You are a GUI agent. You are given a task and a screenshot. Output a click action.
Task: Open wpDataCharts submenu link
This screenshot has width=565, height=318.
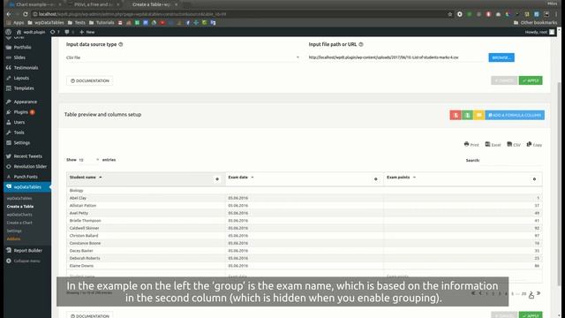(19, 215)
